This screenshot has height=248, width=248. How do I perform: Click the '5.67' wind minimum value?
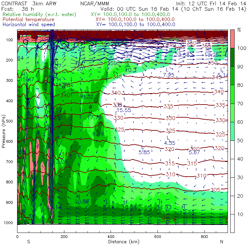tap(194, 152)
